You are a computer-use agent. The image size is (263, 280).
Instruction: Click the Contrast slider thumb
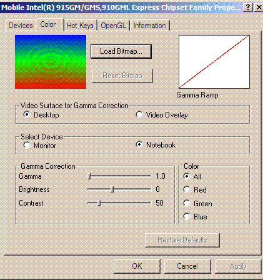[99, 203]
